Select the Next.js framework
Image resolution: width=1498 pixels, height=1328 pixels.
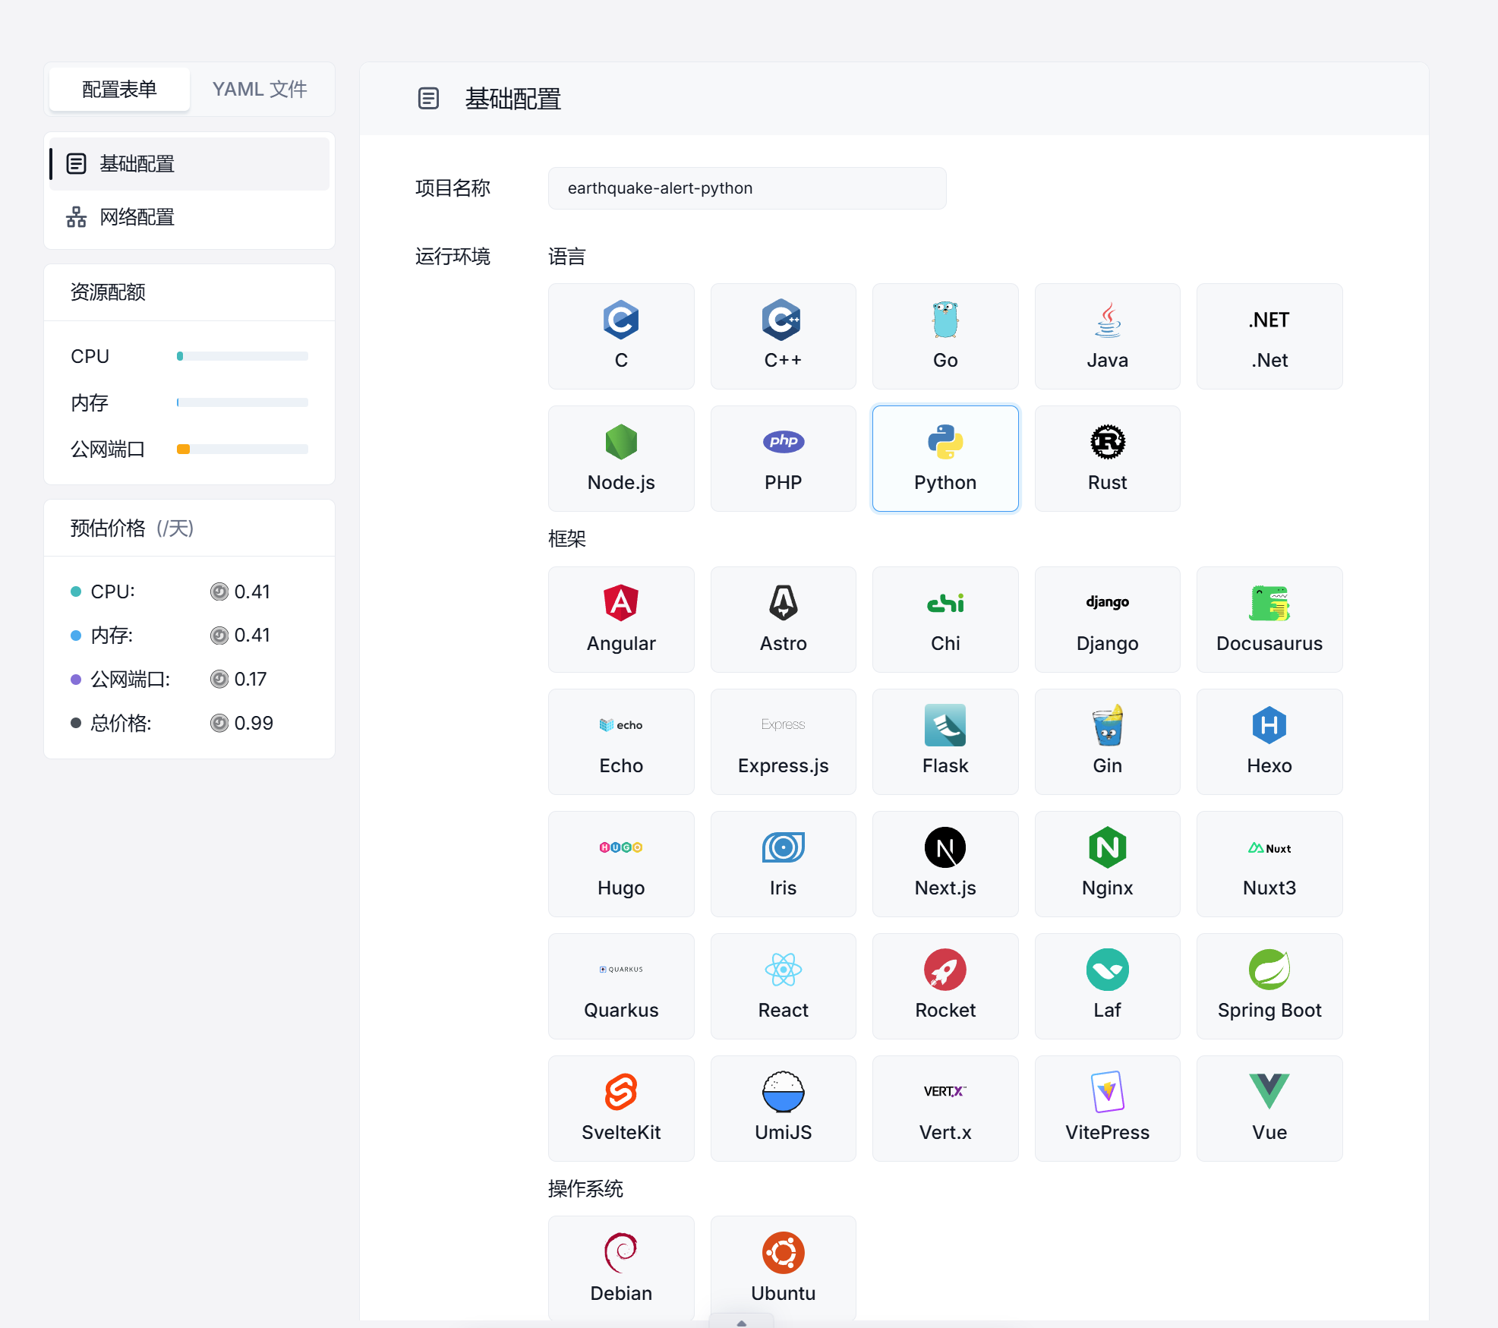click(945, 864)
